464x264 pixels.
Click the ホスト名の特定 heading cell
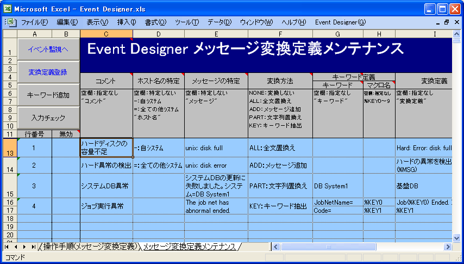(x=159, y=81)
